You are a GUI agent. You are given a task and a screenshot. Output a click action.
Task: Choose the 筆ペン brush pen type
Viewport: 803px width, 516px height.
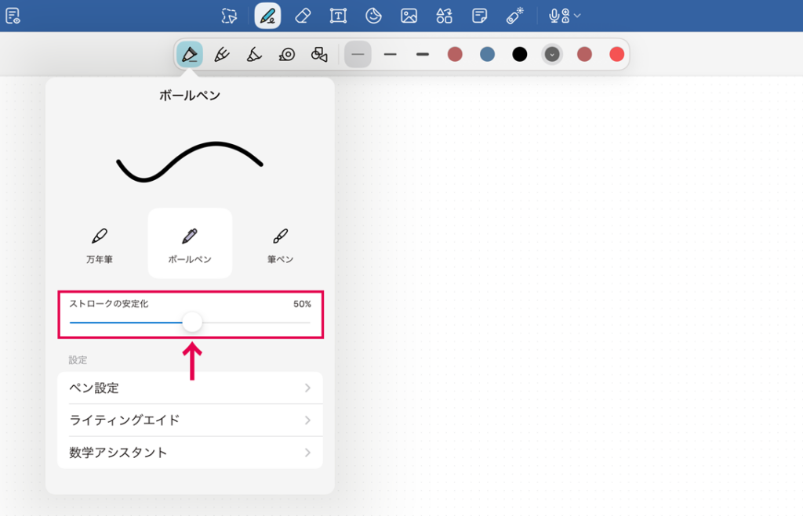tap(280, 244)
